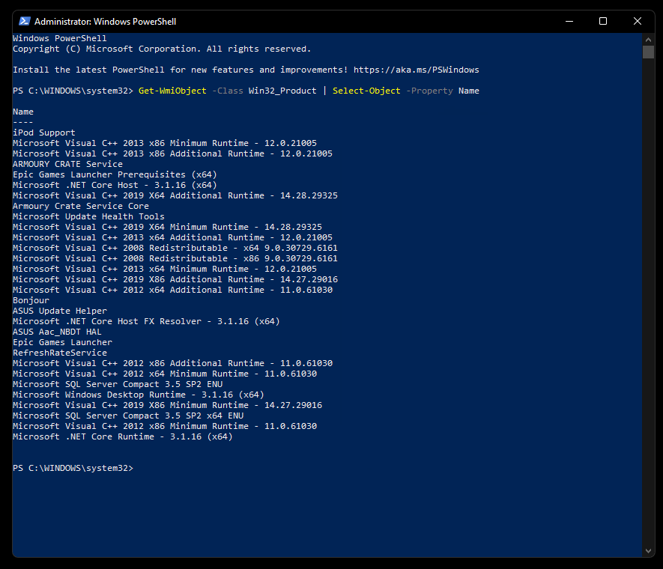
Task: Click Visual C++ 2019 X64 Minimum Runtime line
Action: [x=168, y=228]
